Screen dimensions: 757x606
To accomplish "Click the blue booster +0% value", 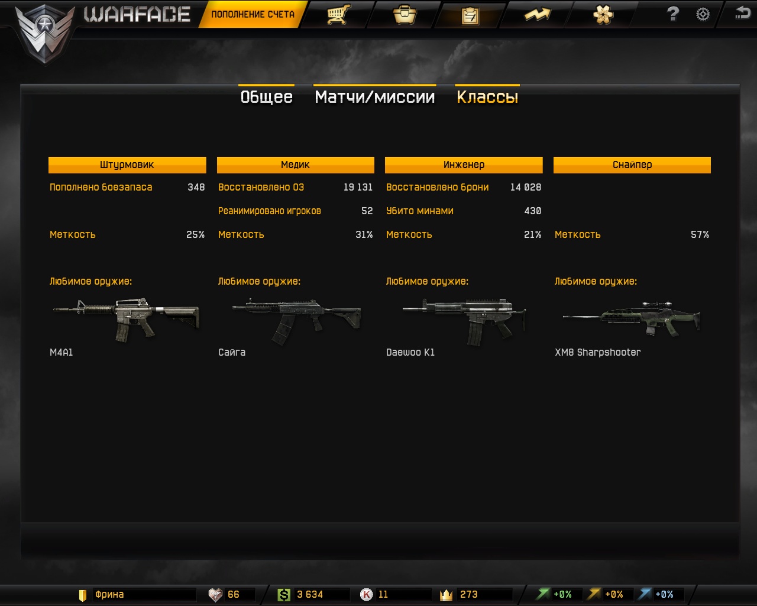I will click(664, 594).
